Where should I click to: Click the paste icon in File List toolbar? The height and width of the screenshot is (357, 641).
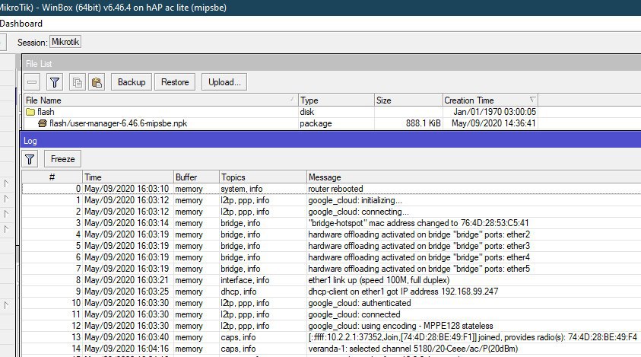pyautogui.click(x=97, y=82)
